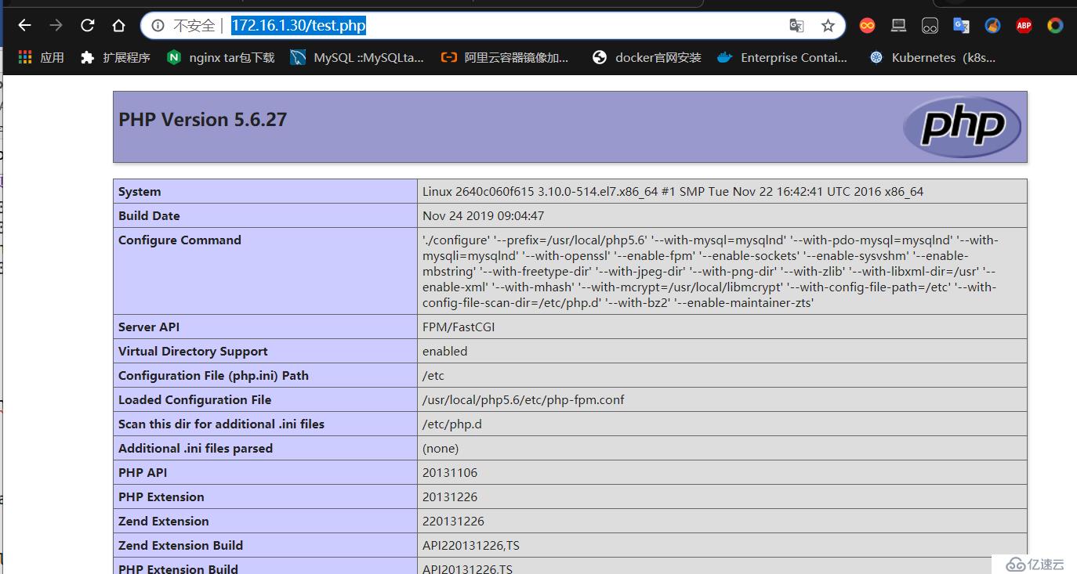
Task: Open the docker官网安装 bookmark
Action: coord(647,57)
